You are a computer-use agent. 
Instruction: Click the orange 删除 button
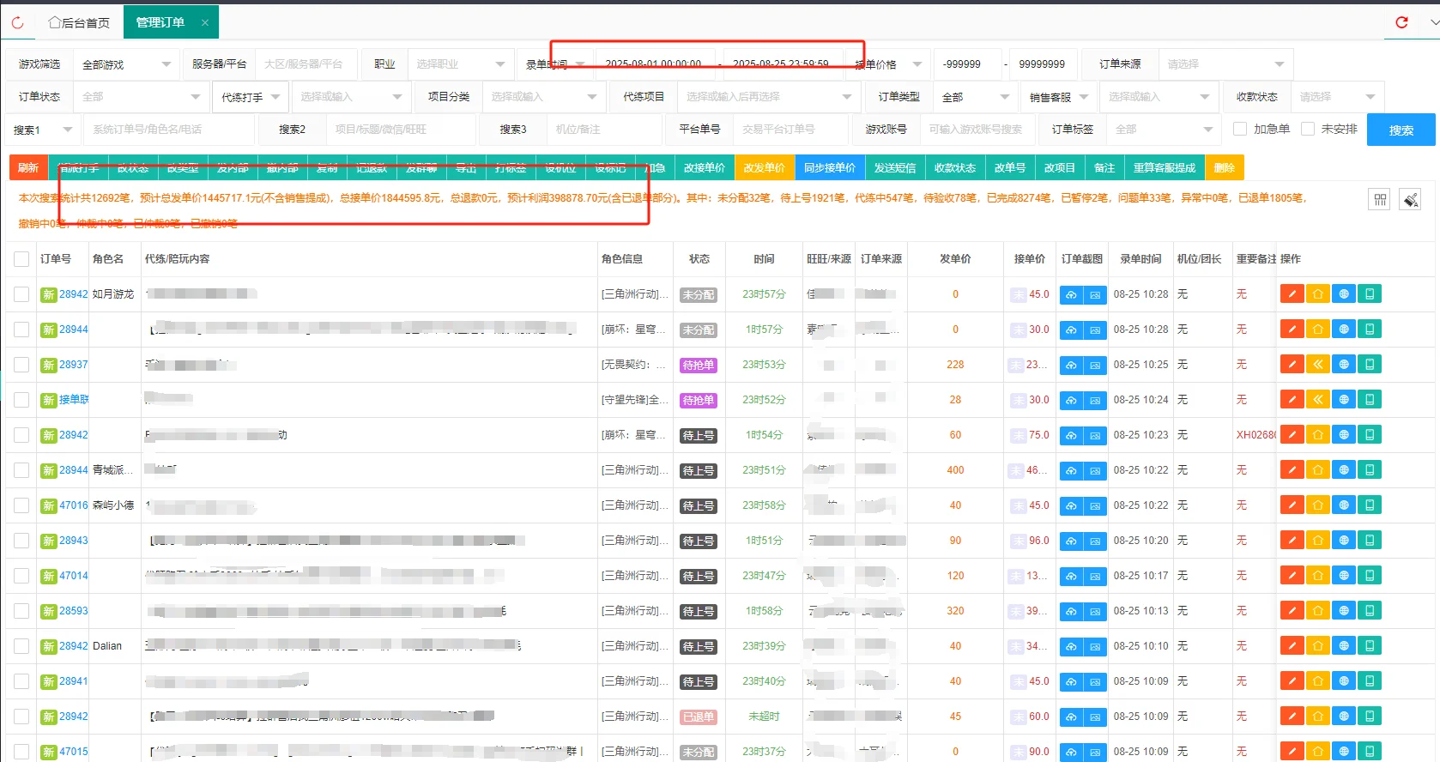(1225, 167)
